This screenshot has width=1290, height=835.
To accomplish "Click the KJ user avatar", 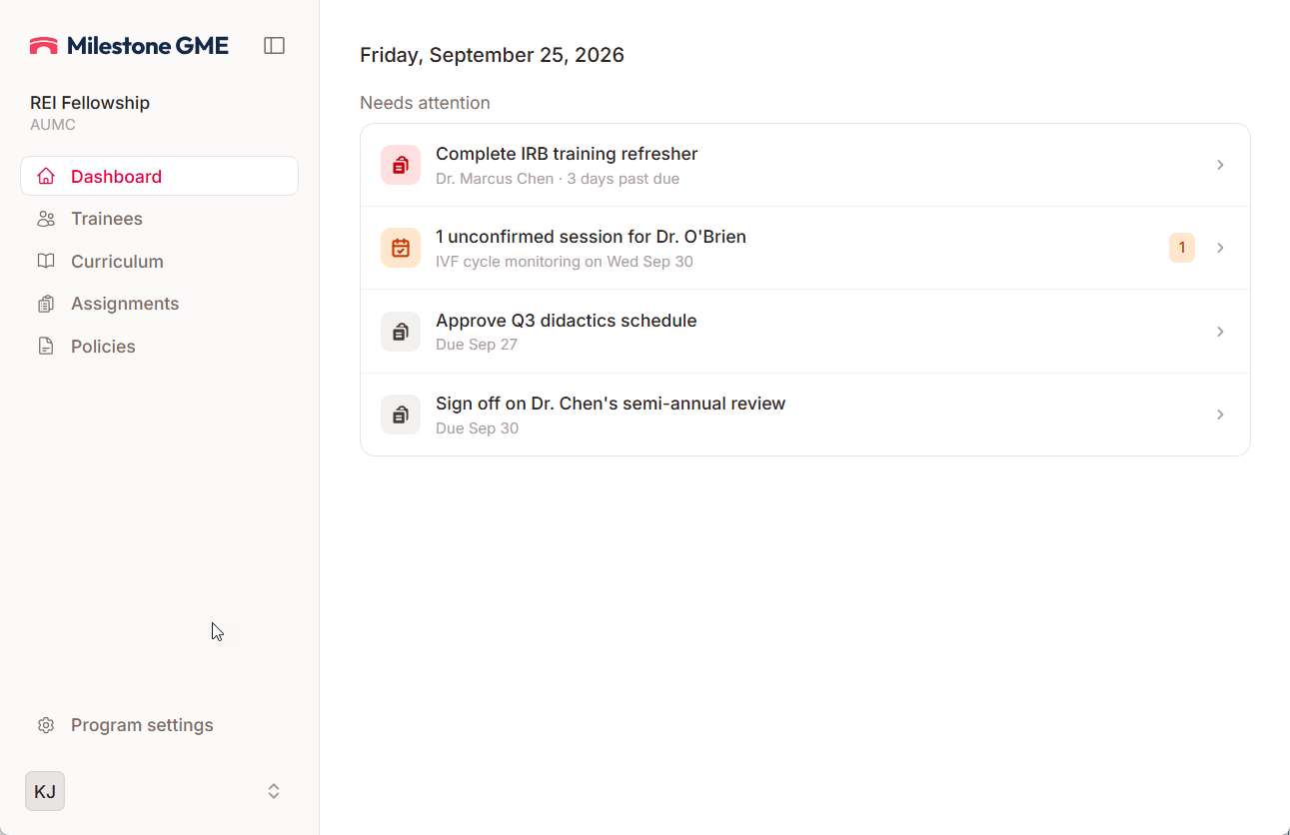I will 45,791.
